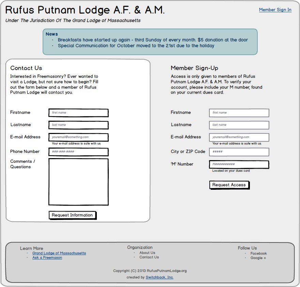The image size is (300, 287).
Task: Click the Breakfasts have started news item
Action: 153,40
